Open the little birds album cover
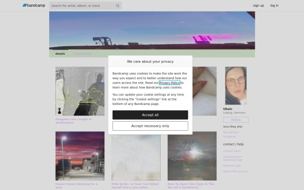This screenshot has width=304, height=190. click(136, 158)
